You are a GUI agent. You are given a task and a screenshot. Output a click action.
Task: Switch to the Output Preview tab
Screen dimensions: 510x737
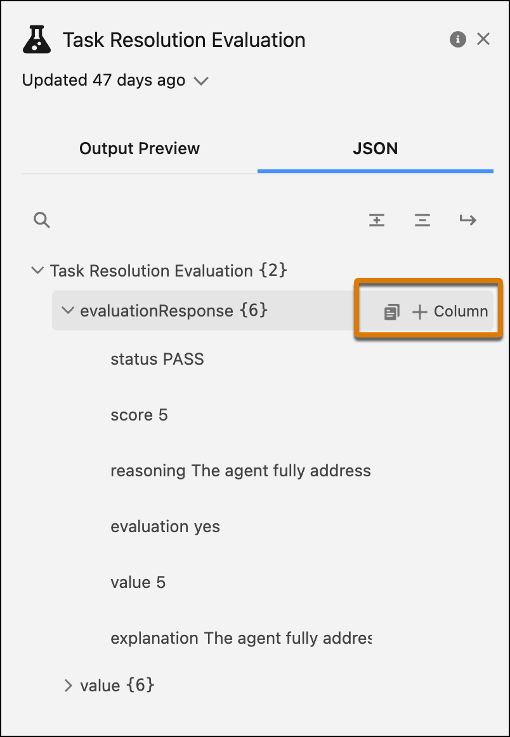pyautogui.click(x=140, y=148)
